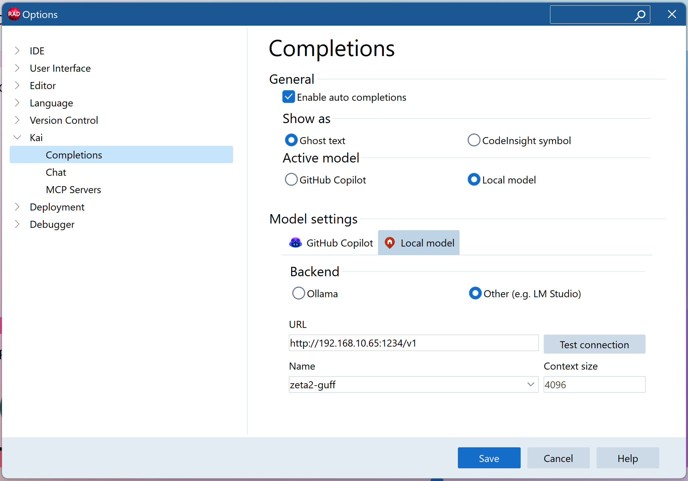688x481 pixels.
Task: Switch to Local model settings tab
Action: [x=419, y=243]
